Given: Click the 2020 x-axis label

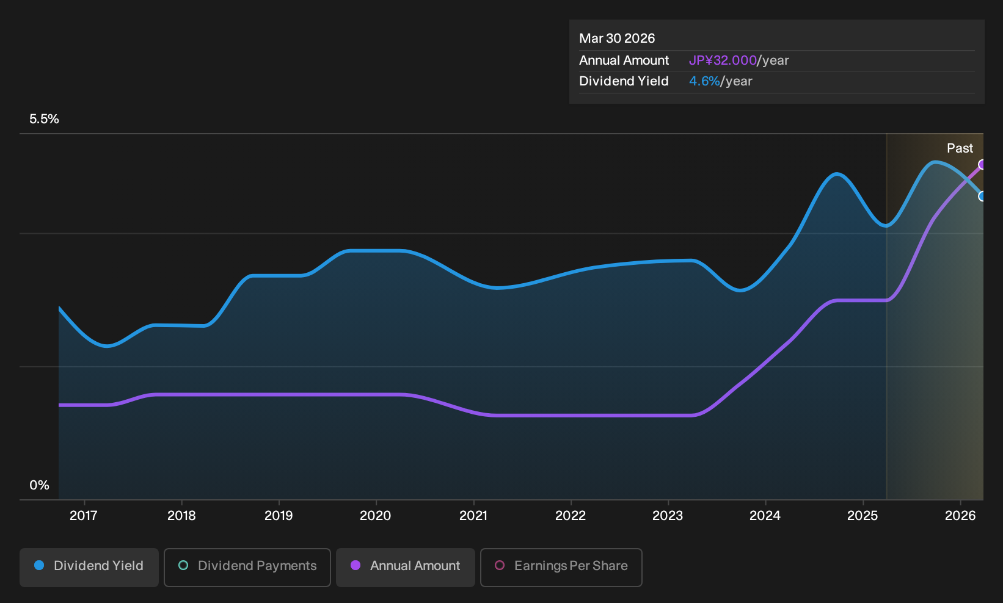Looking at the screenshot, I should click(x=376, y=516).
